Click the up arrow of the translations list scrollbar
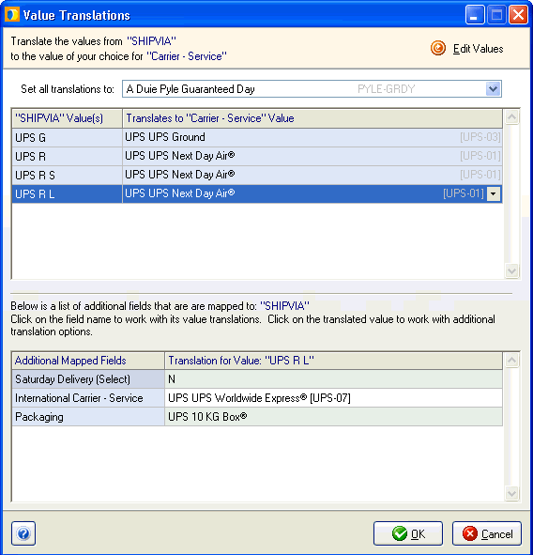 pos(511,116)
